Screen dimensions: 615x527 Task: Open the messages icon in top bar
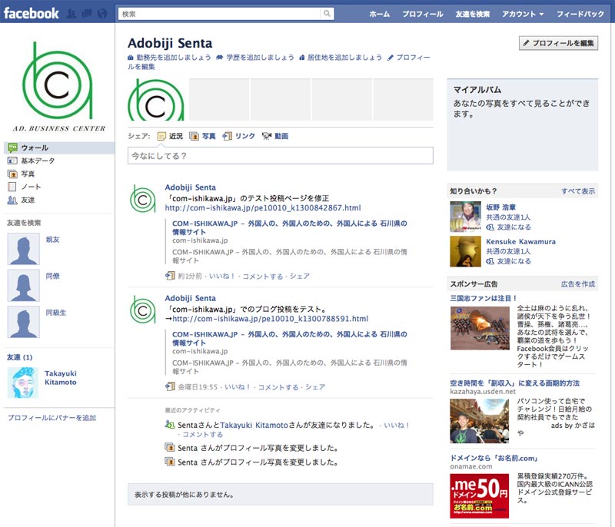click(x=87, y=14)
